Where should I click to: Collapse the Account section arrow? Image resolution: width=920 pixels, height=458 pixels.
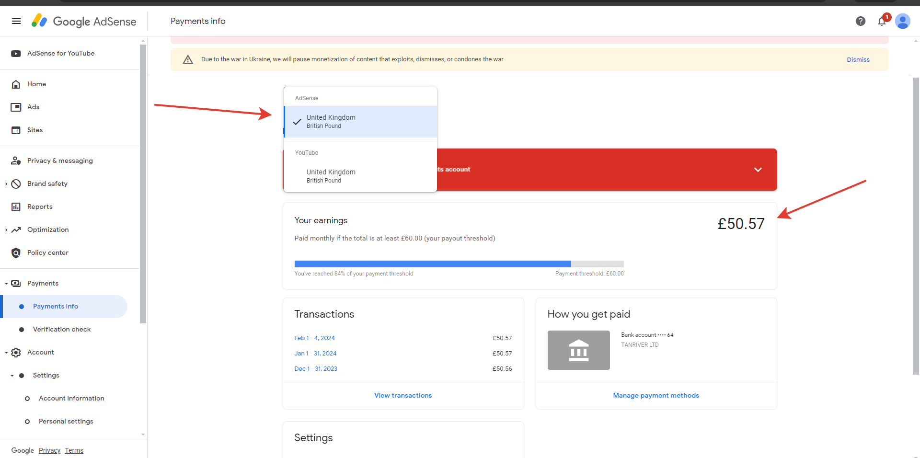coord(6,353)
